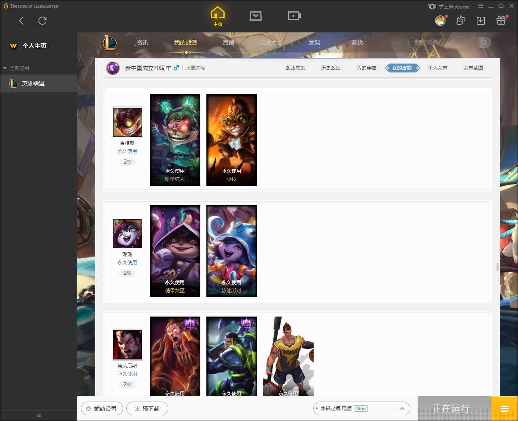
Task: Click the user avatar in title bar
Action: point(440,20)
